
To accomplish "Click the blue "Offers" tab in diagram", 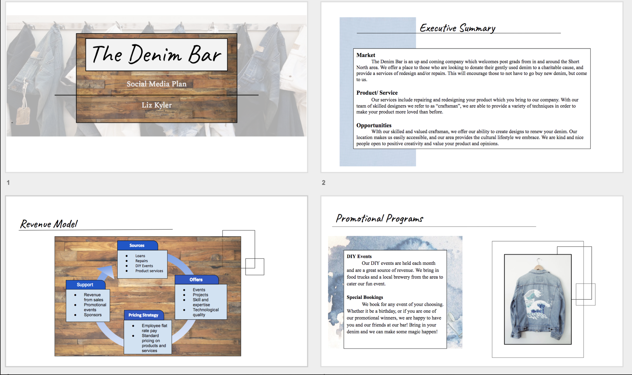I will pyautogui.click(x=196, y=280).
